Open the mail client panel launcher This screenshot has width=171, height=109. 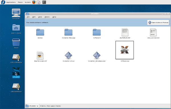(38, 2)
